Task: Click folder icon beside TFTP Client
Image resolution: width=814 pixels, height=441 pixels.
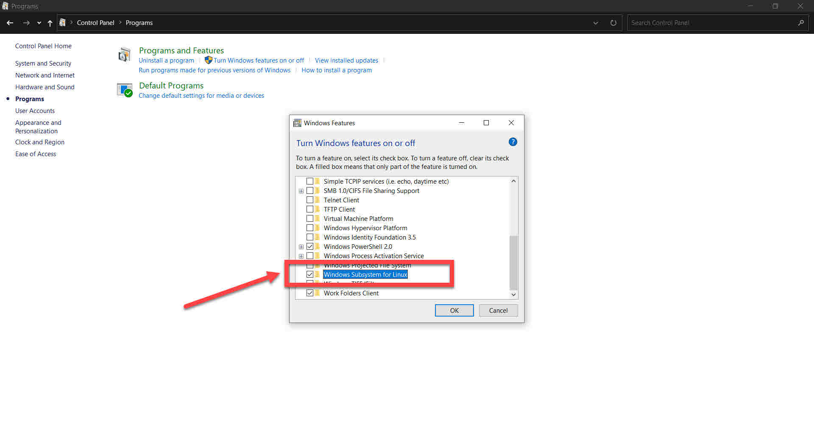Action: [317, 209]
